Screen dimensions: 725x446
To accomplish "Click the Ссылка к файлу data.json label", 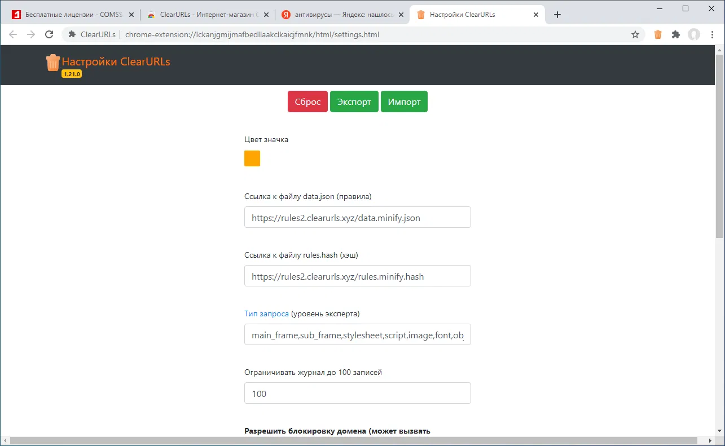I will pos(308,196).
